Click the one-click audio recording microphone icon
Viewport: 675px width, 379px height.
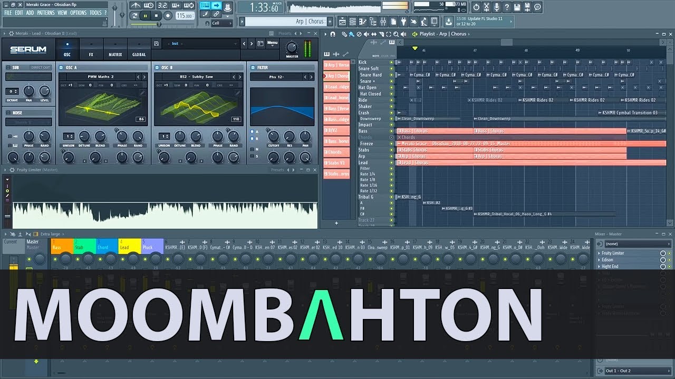[496, 7]
